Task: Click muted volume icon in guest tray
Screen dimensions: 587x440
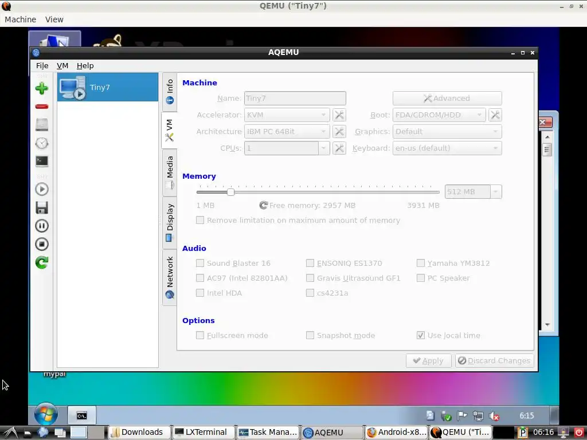Action: tap(494, 416)
